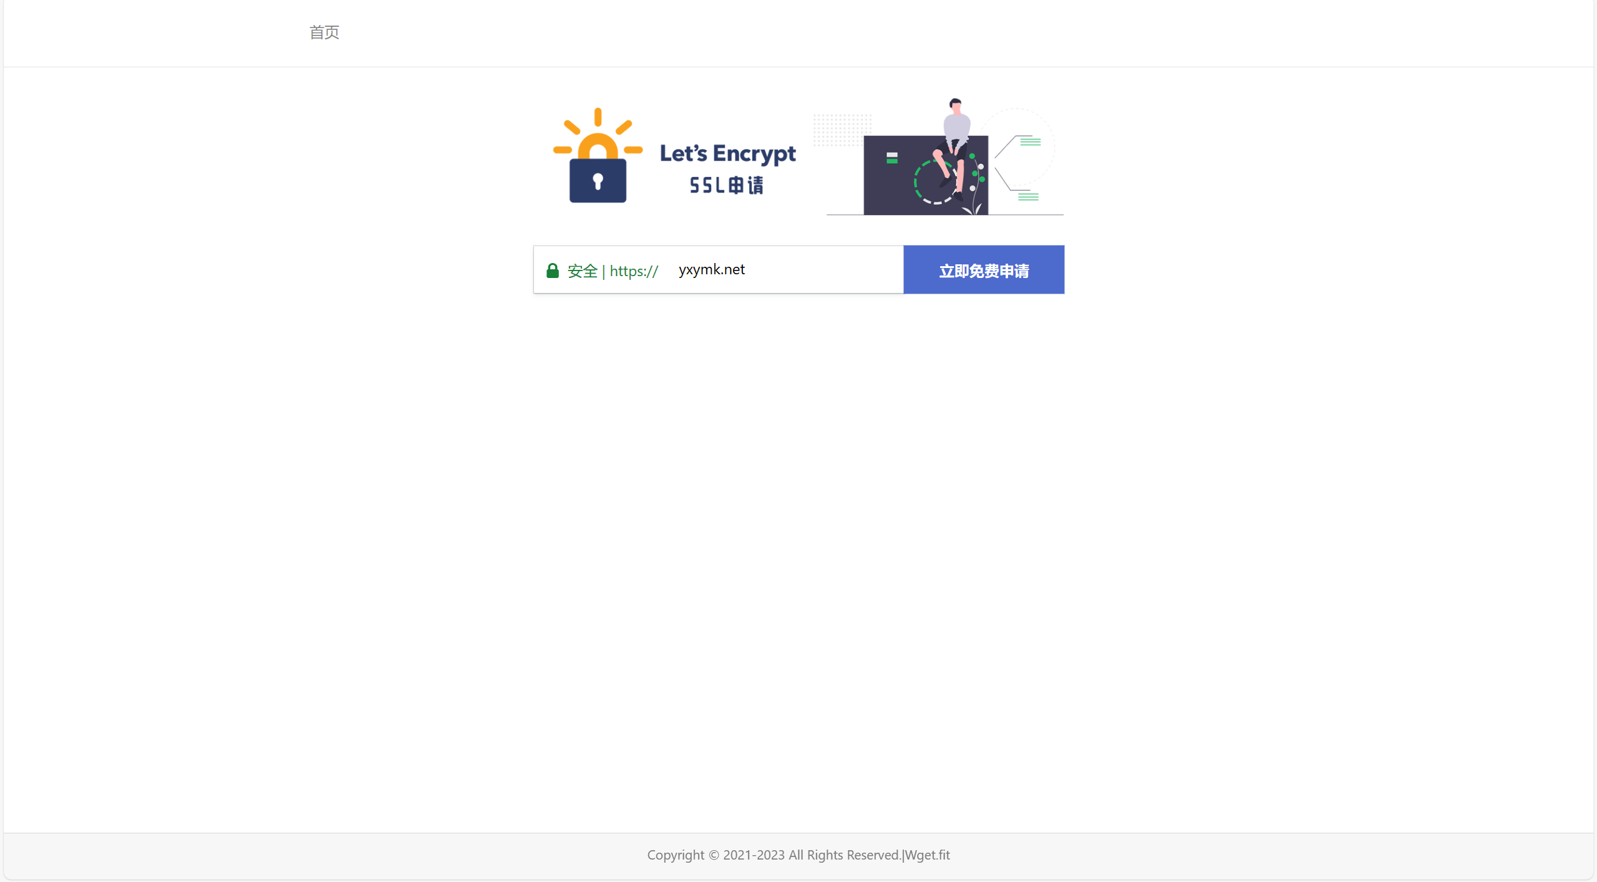This screenshot has height=882, width=1597.
Task: Focus the domain field containing yxymk.net
Action: [787, 269]
